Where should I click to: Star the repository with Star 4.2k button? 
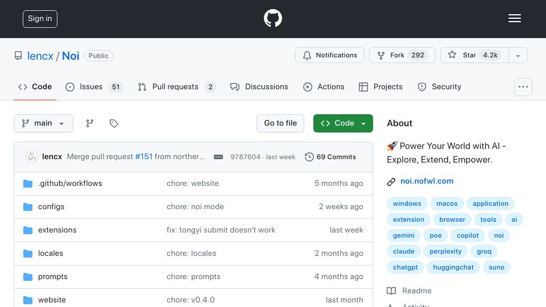point(474,55)
